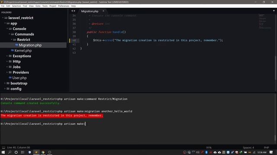Click the Migration.php file icon in sidebar
This screenshot has height=155, width=277.
click(16, 45)
